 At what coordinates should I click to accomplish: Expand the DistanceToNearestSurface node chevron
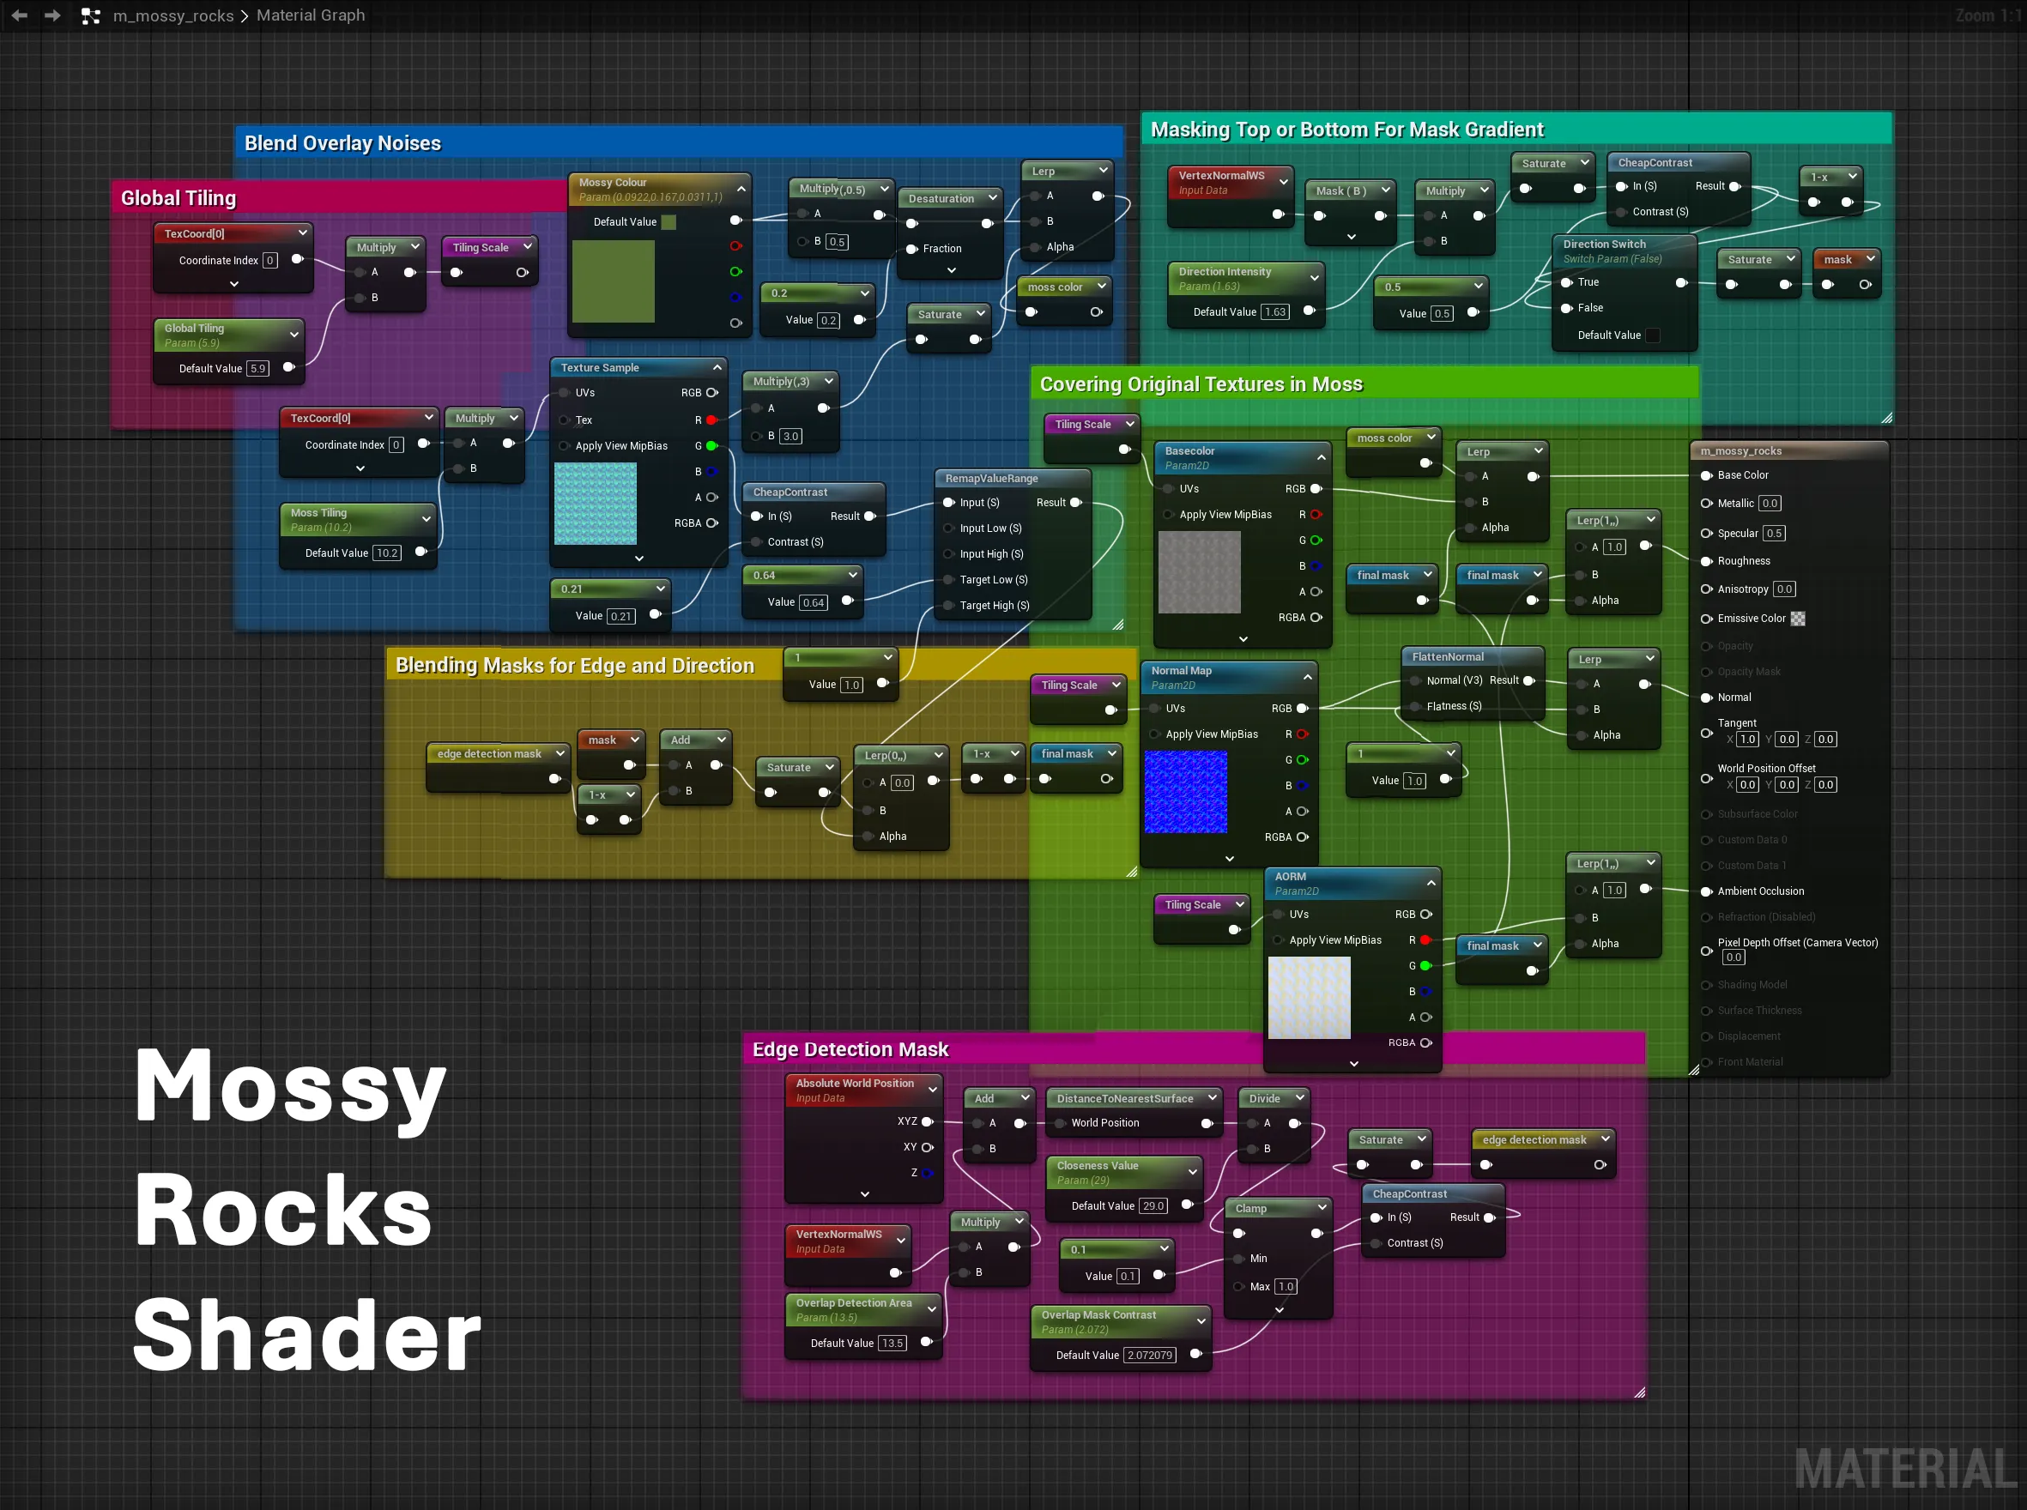1212,1098
